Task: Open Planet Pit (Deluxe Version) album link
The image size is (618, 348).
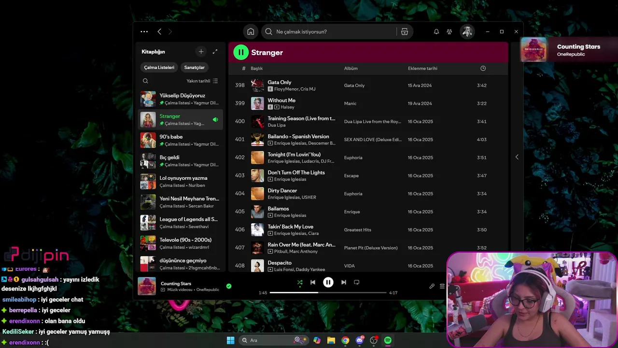Action: coord(371,248)
